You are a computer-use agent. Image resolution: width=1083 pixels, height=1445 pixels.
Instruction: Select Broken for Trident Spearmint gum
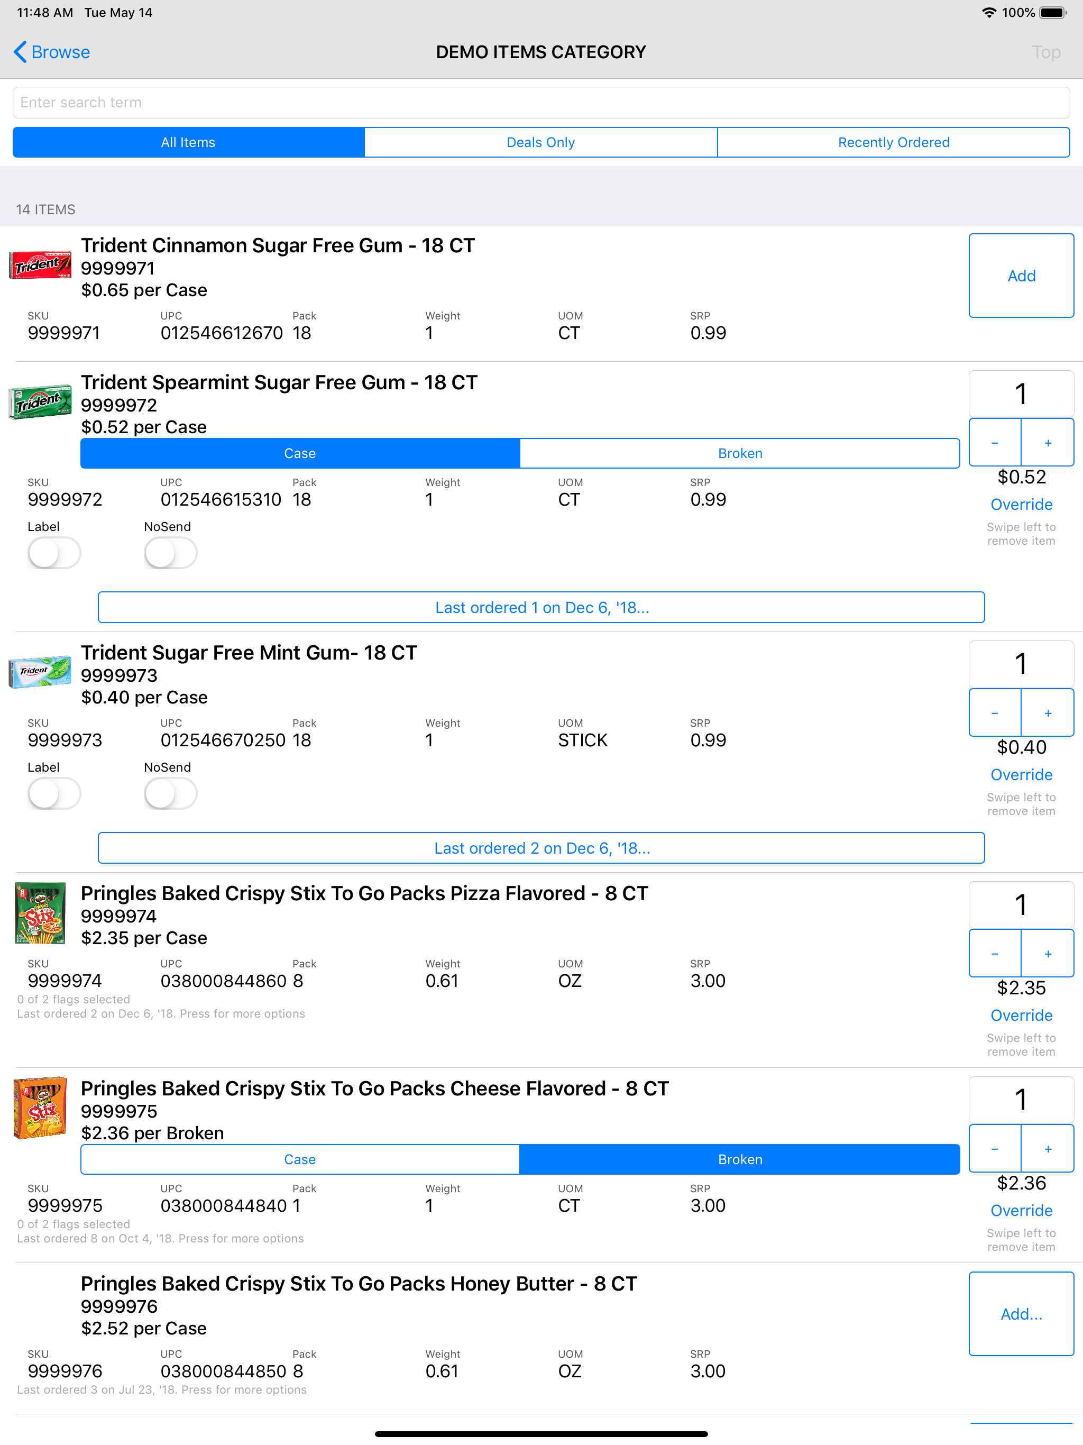pyautogui.click(x=739, y=453)
